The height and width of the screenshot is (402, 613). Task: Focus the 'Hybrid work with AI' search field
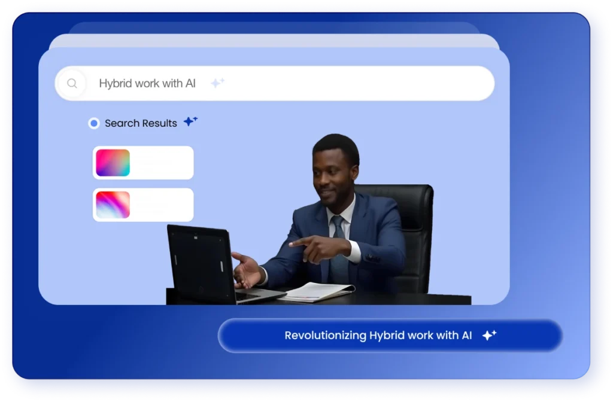click(275, 83)
